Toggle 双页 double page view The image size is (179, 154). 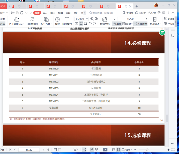127,24
